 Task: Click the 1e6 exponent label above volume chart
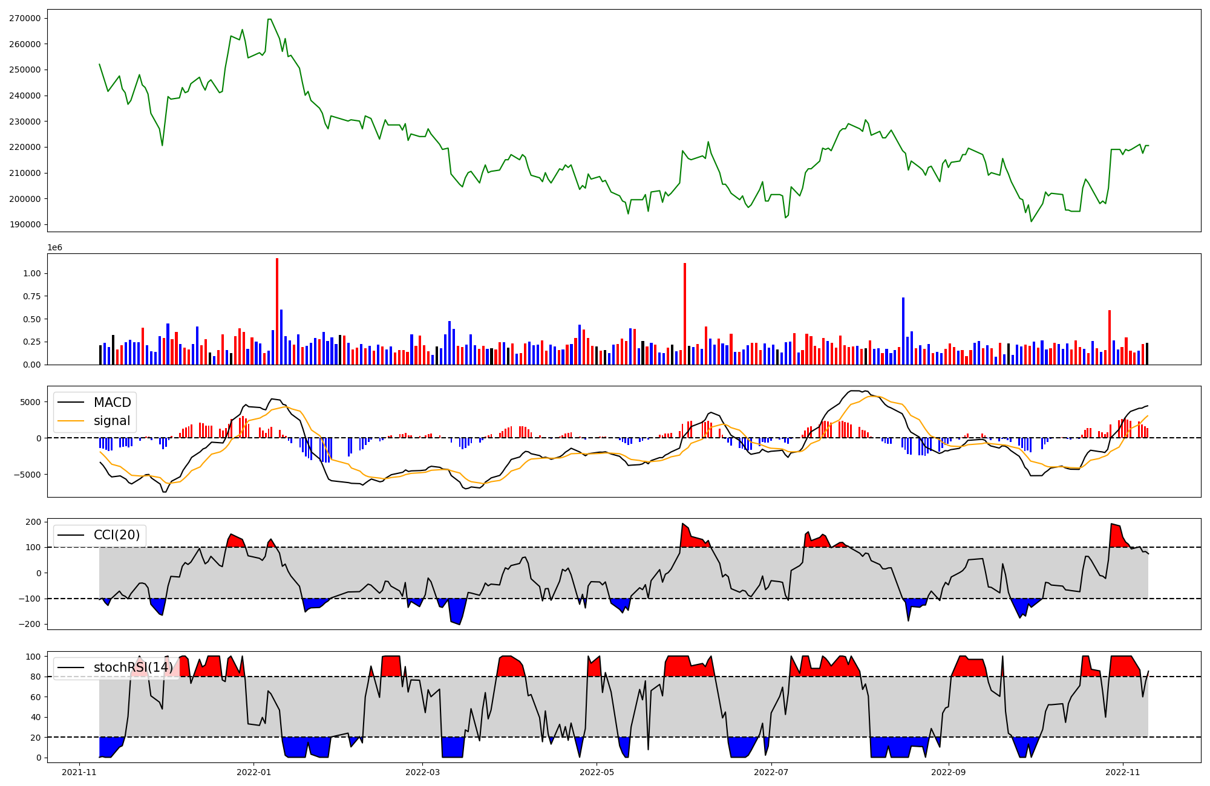coord(54,248)
